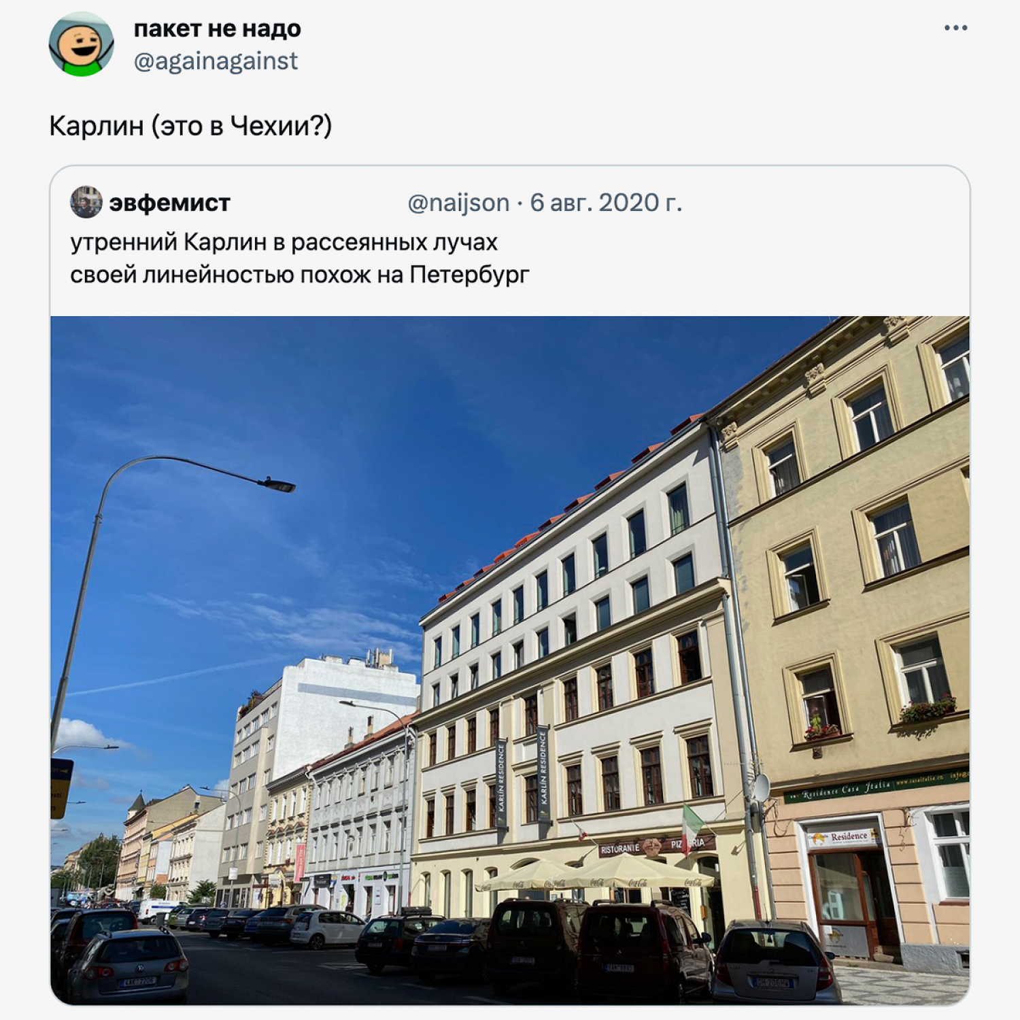Click the Ristorante Pizzeria sign in the photo

[x=656, y=847]
